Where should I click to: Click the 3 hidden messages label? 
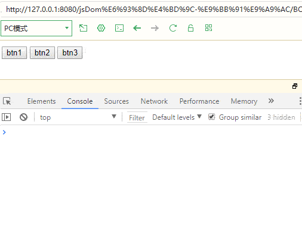[281, 117]
